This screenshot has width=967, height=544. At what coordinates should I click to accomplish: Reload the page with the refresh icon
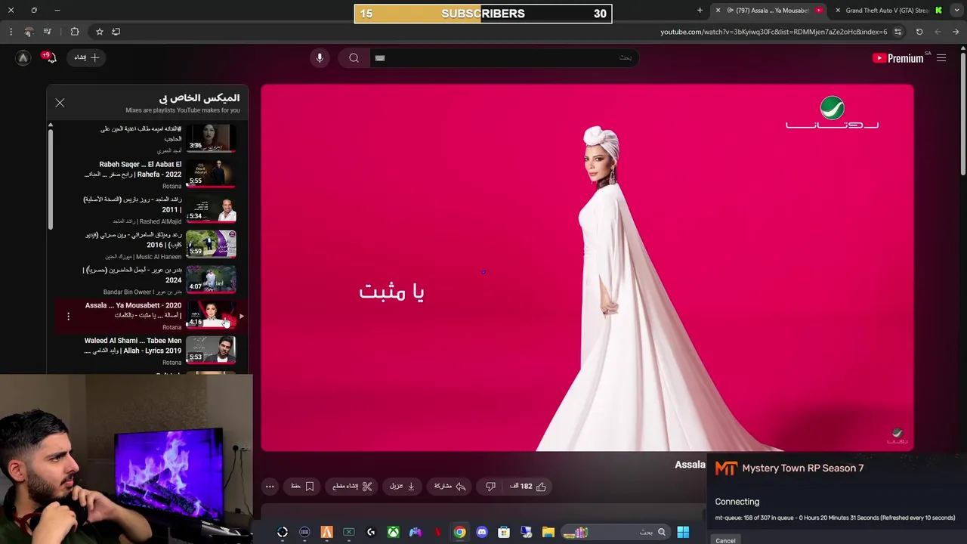tap(919, 32)
